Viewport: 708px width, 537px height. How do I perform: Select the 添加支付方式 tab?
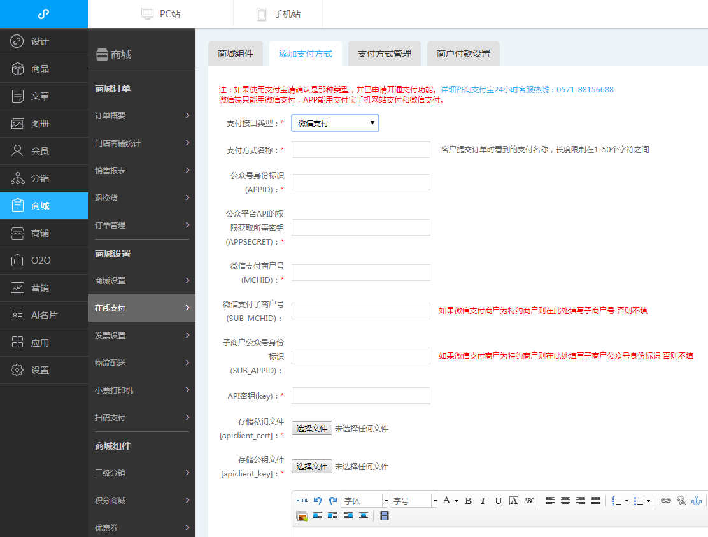306,54
